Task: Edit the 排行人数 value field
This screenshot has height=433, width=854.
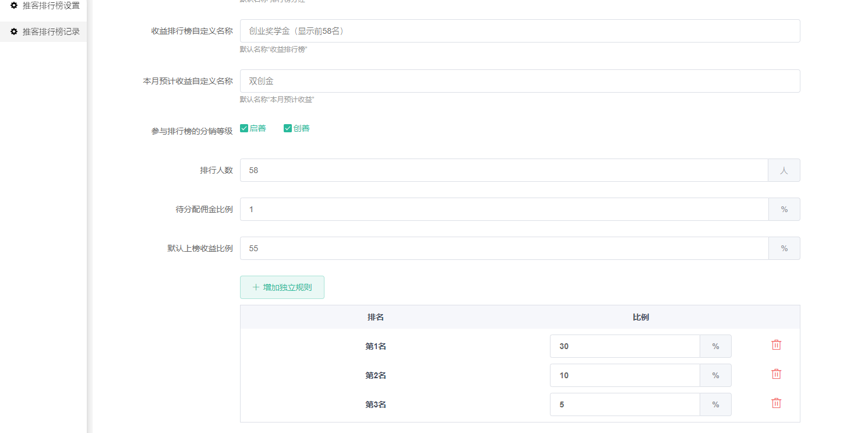Action: pyautogui.click(x=504, y=170)
